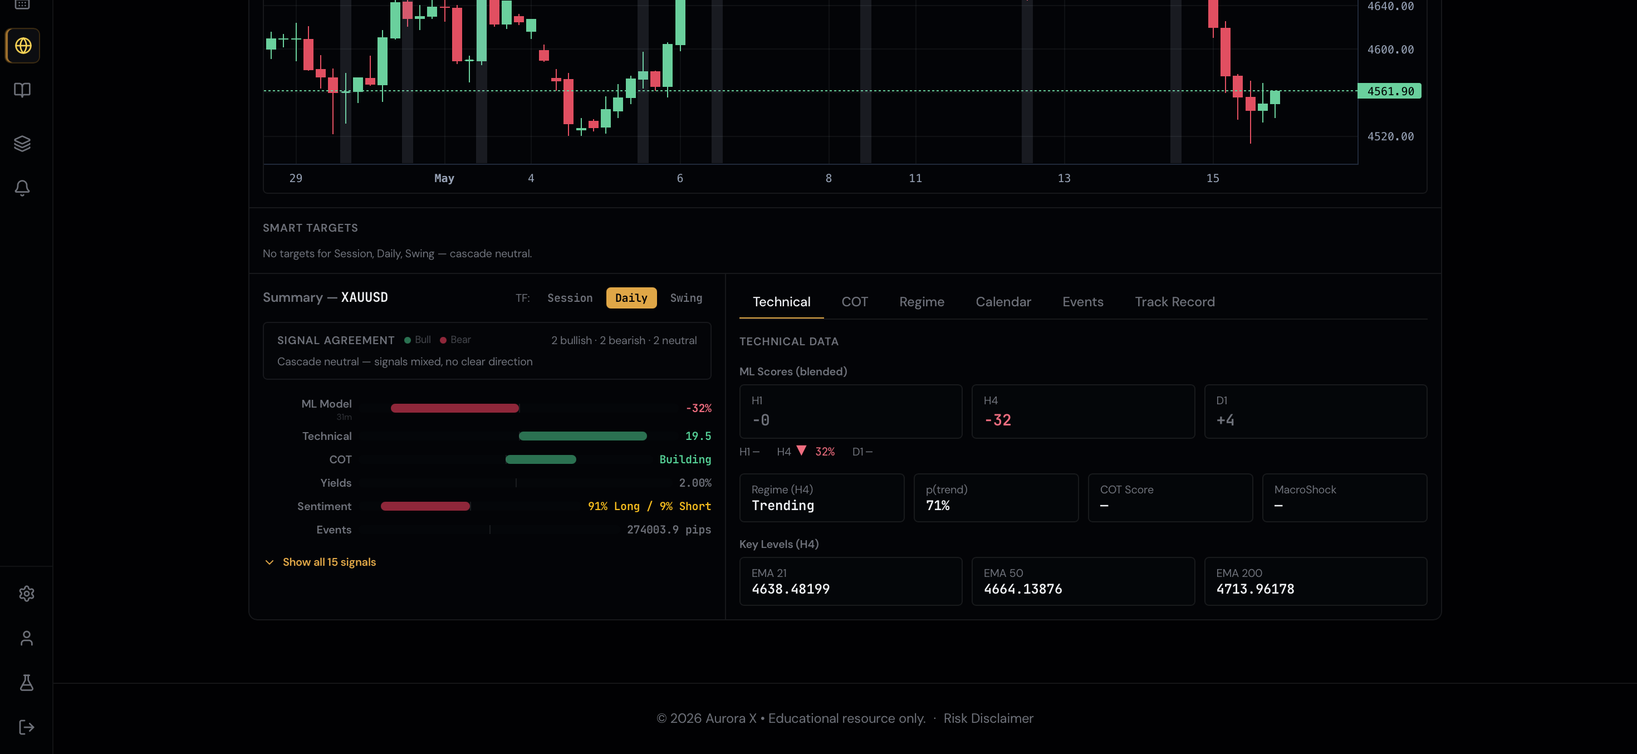Viewport: 1637px width, 754px height.
Task: Click the chevron next to Show all signals
Action: click(x=269, y=562)
